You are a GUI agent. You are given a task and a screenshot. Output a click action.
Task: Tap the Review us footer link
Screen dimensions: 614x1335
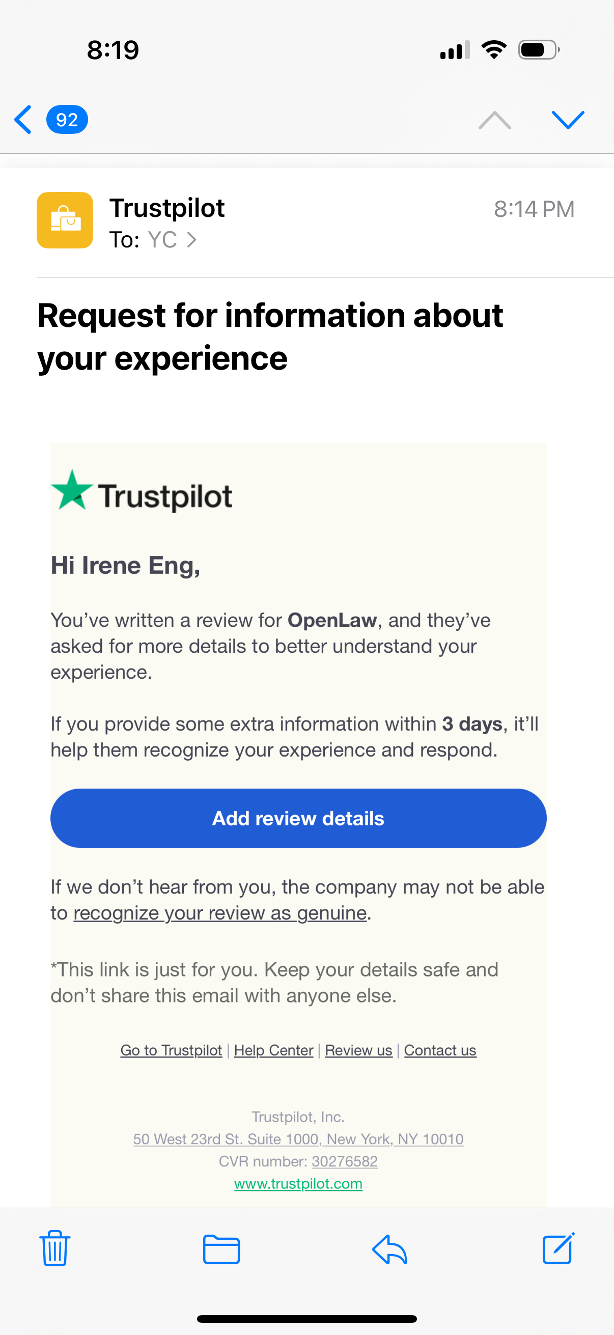(x=358, y=1050)
